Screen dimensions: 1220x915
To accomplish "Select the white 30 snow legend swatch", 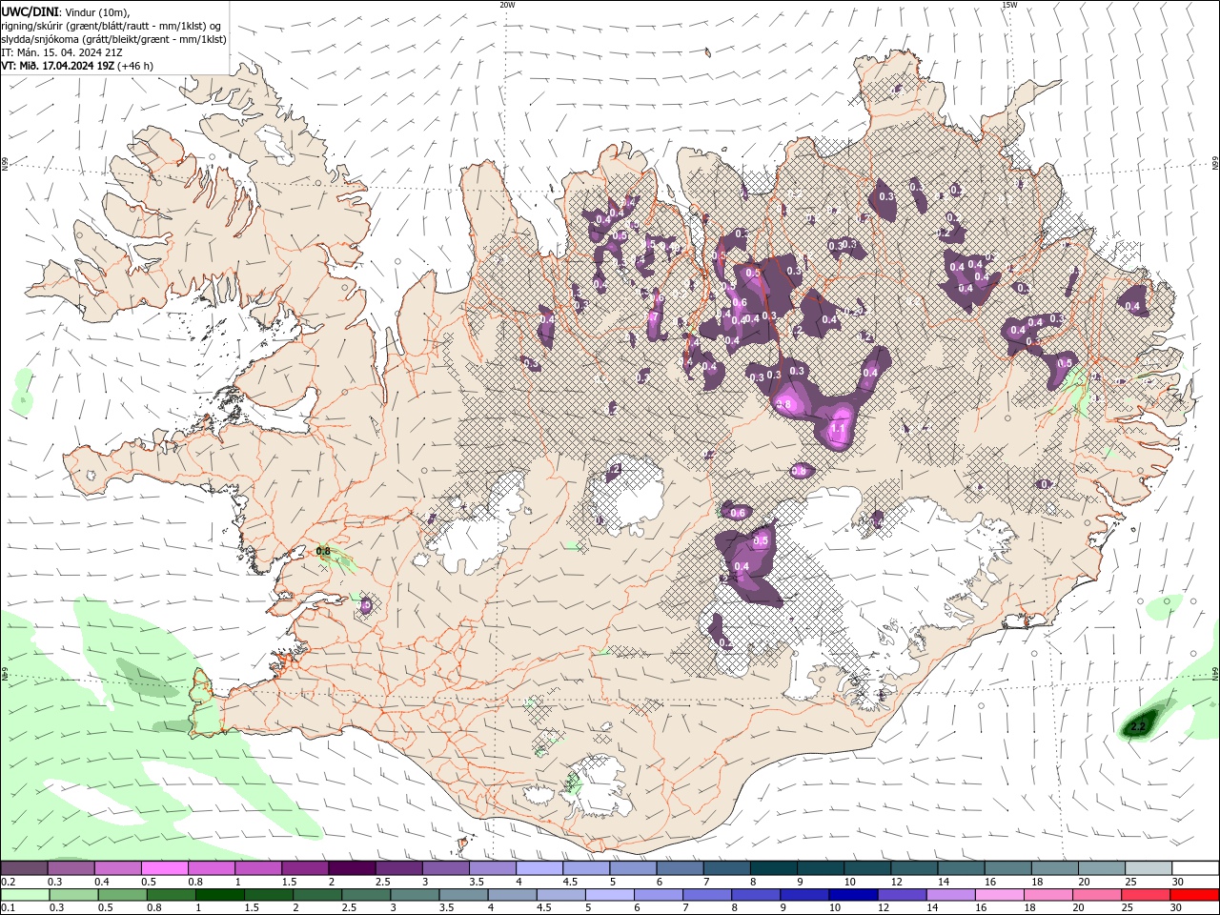I will coord(1195,868).
